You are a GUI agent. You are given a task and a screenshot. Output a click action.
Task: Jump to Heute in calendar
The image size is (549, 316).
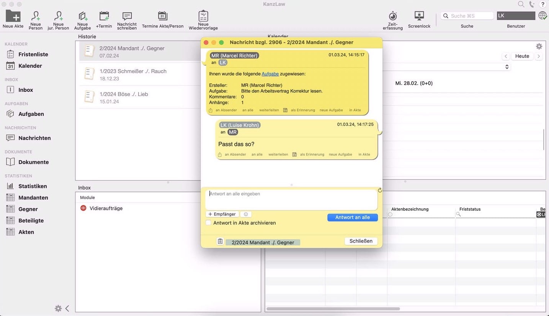tap(522, 56)
